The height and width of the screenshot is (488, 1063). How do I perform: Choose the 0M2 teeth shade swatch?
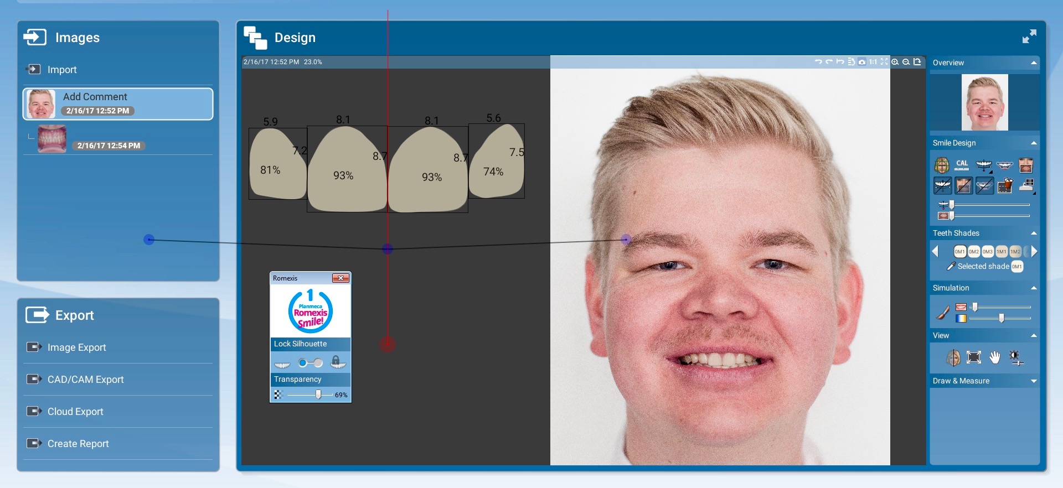coord(974,251)
